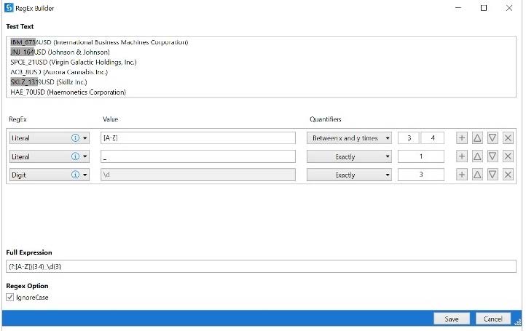Click the exact count field showing 1

421,156
